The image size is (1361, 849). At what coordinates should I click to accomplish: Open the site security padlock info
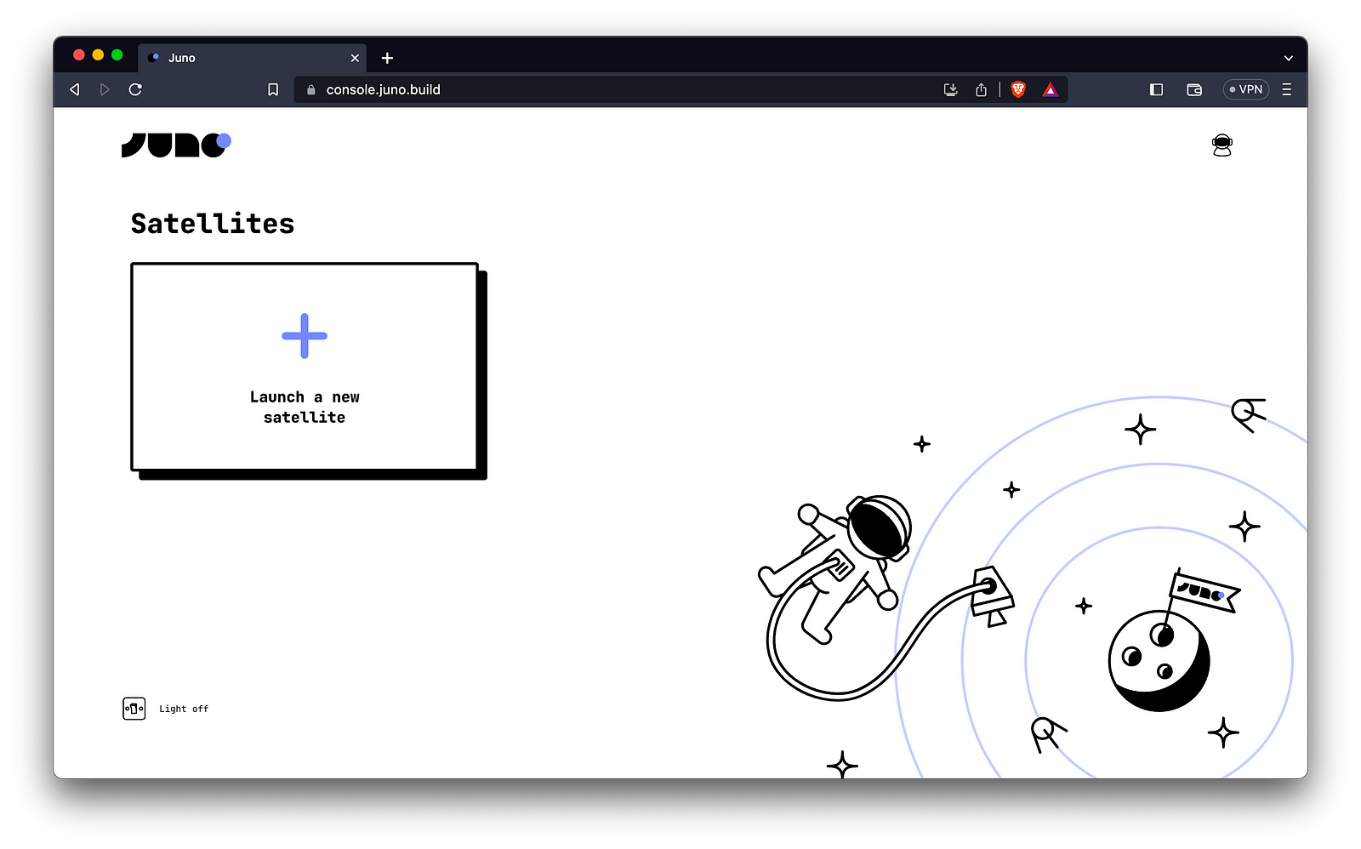click(310, 88)
